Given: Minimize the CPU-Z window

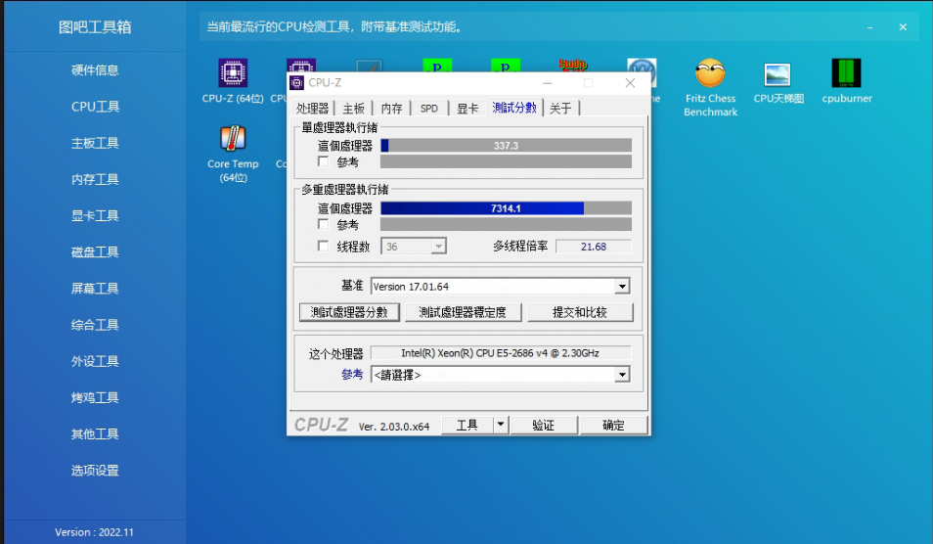Looking at the screenshot, I should (548, 83).
